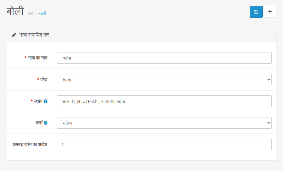This screenshot has height=171, width=283.
Task: Click the भाषा का नाम field with India
Action: point(164,58)
